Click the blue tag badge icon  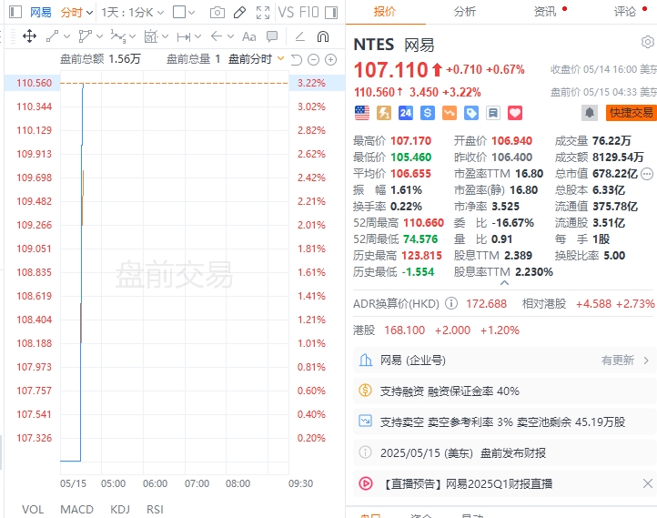coord(471,113)
